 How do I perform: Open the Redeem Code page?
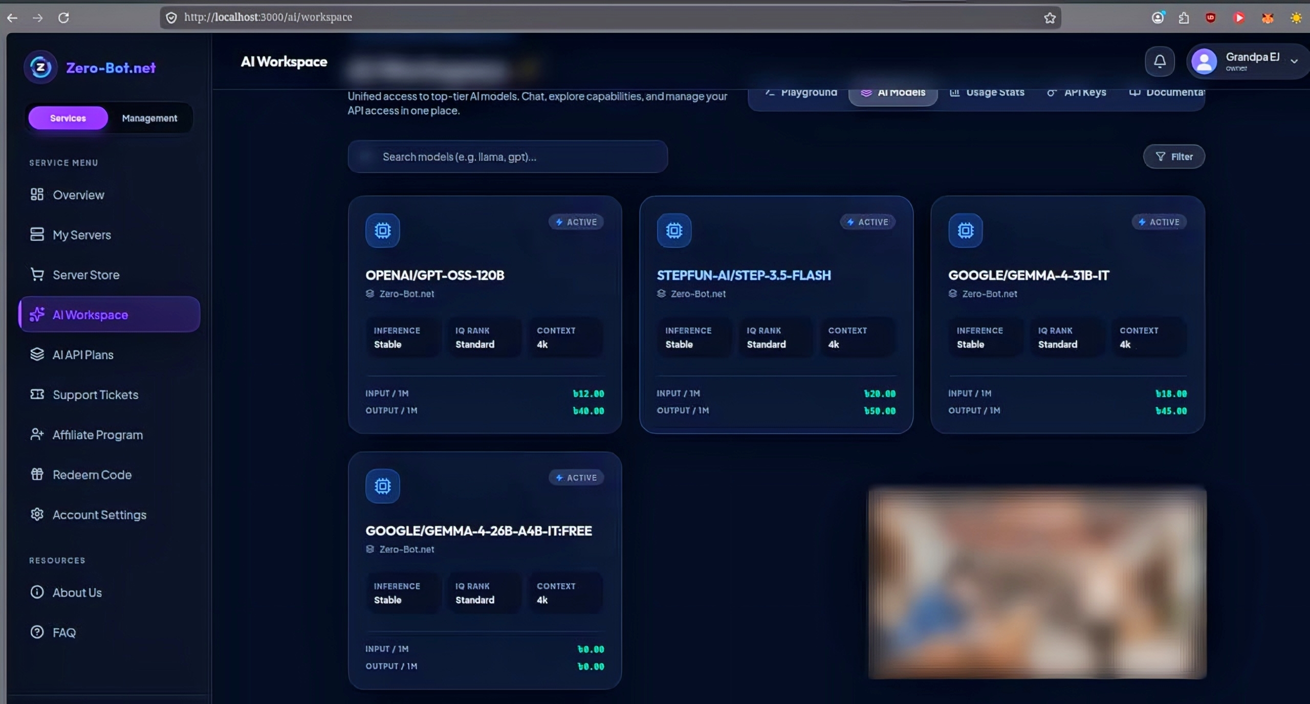[92, 475]
